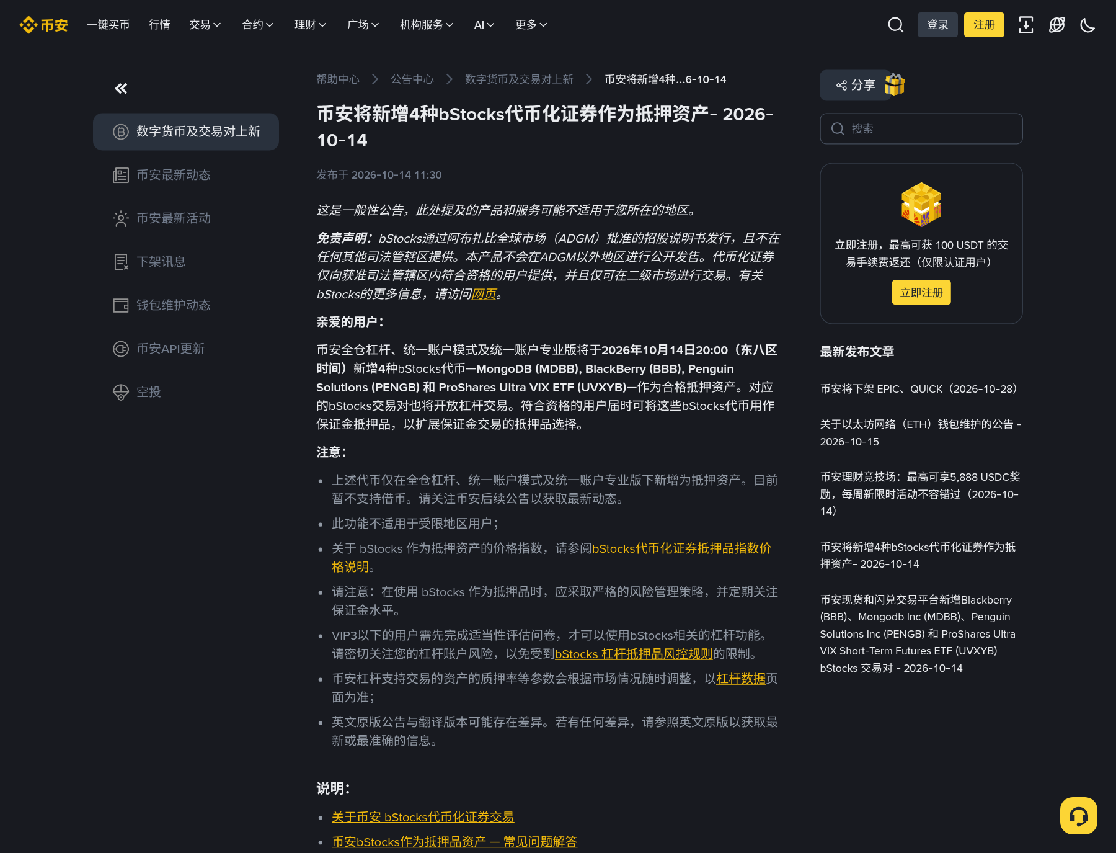
Task: Open the search magnifier icon in header
Action: (895, 25)
